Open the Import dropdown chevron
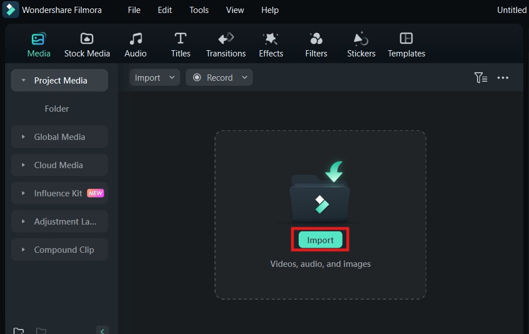The height and width of the screenshot is (334, 529). coord(172,77)
